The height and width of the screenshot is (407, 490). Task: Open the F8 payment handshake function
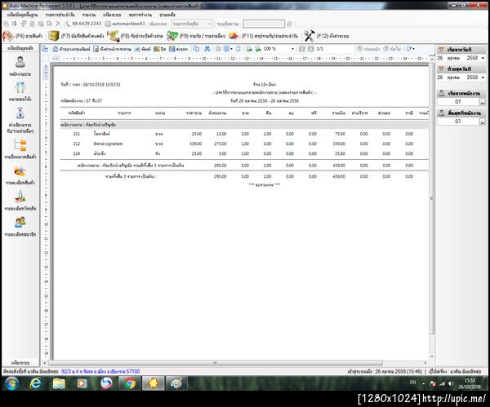pos(136,36)
